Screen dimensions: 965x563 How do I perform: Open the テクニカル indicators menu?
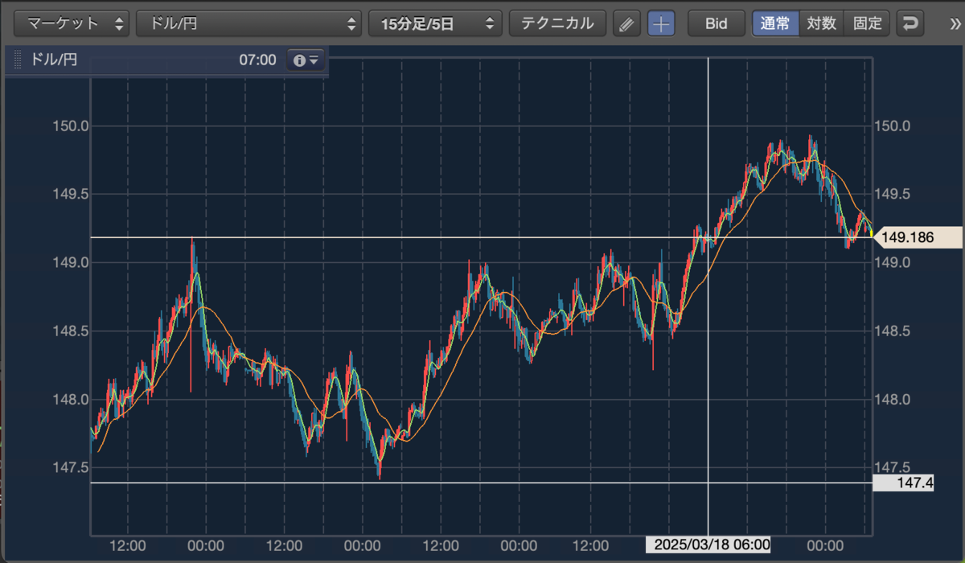[557, 23]
